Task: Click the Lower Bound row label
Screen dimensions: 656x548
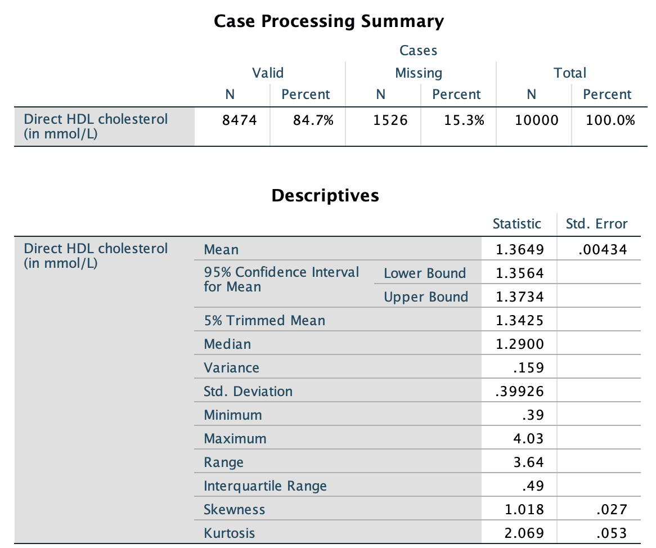Action: pos(425,273)
